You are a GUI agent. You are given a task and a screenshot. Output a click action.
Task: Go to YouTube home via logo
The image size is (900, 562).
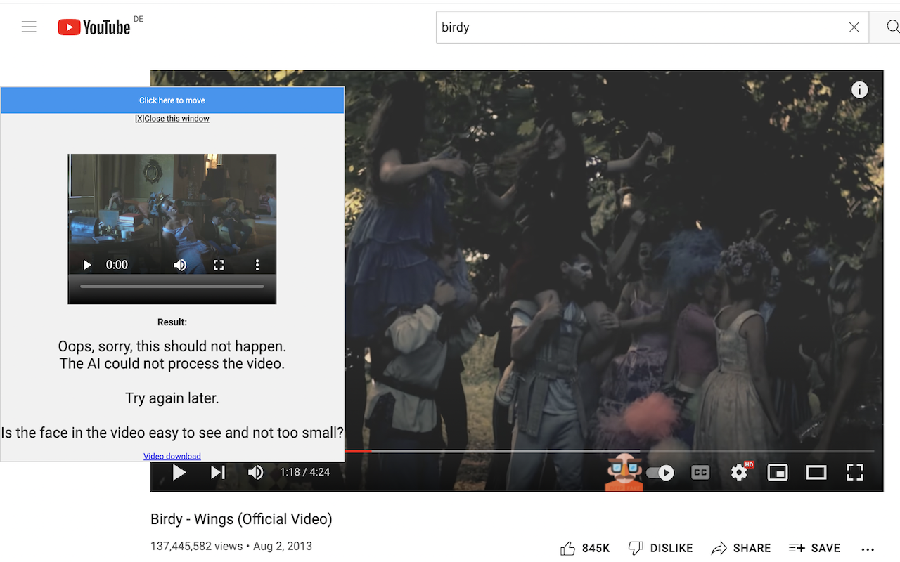[x=94, y=27]
